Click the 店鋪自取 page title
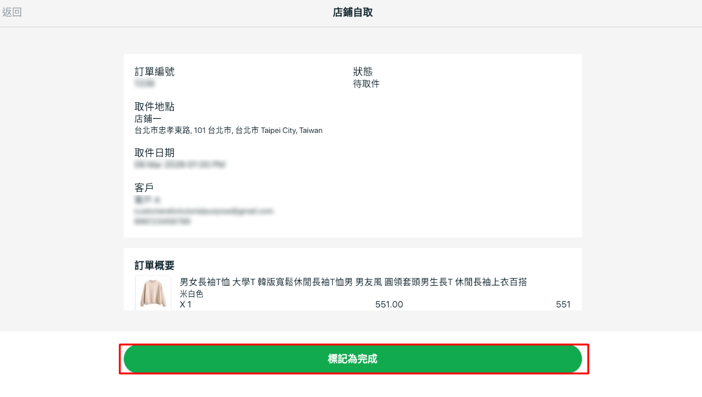This screenshot has width=702, height=397. tap(353, 13)
